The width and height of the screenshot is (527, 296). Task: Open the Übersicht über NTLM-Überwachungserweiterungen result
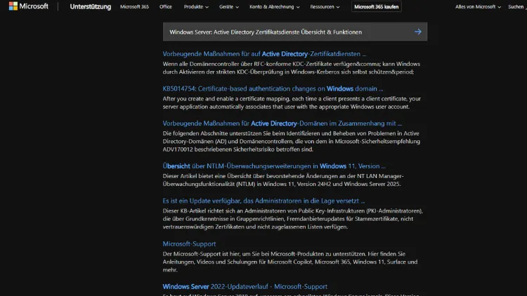274,166
